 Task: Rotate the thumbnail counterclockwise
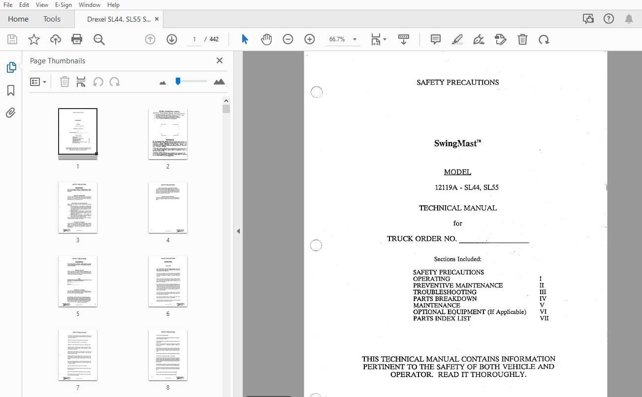(x=98, y=82)
